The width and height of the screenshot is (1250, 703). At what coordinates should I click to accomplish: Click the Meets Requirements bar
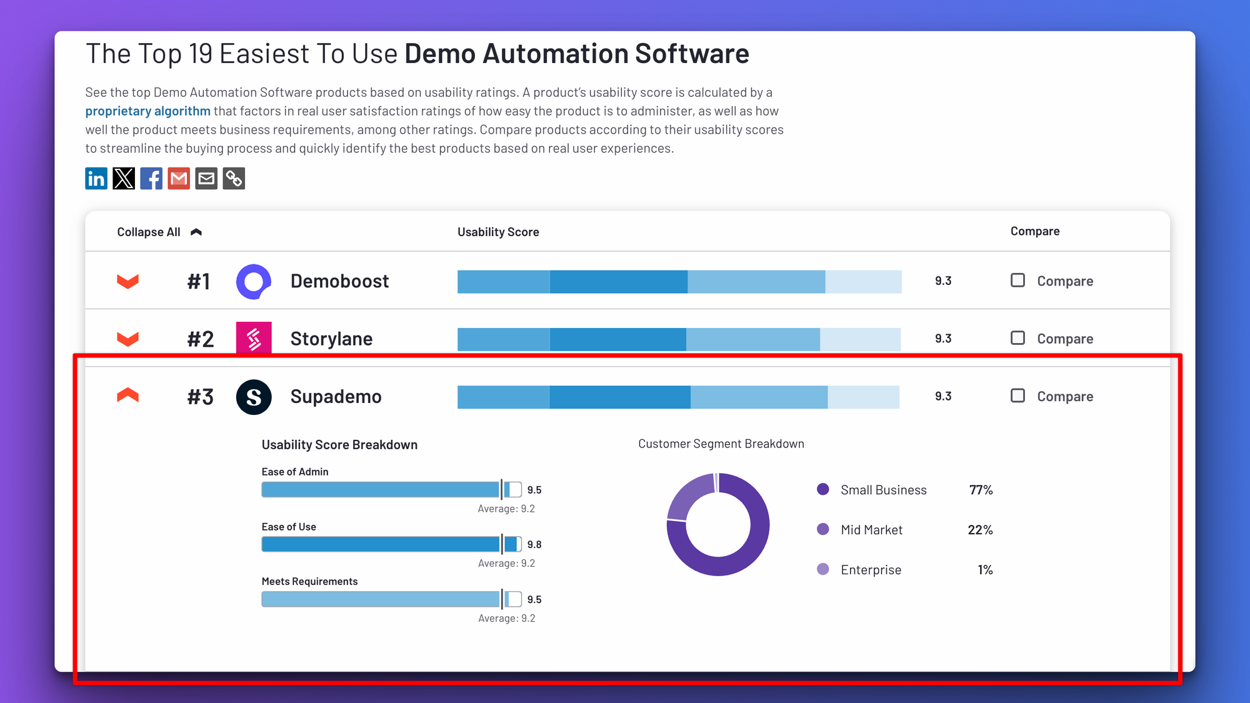pyautogui.click(x=391, y=599)
